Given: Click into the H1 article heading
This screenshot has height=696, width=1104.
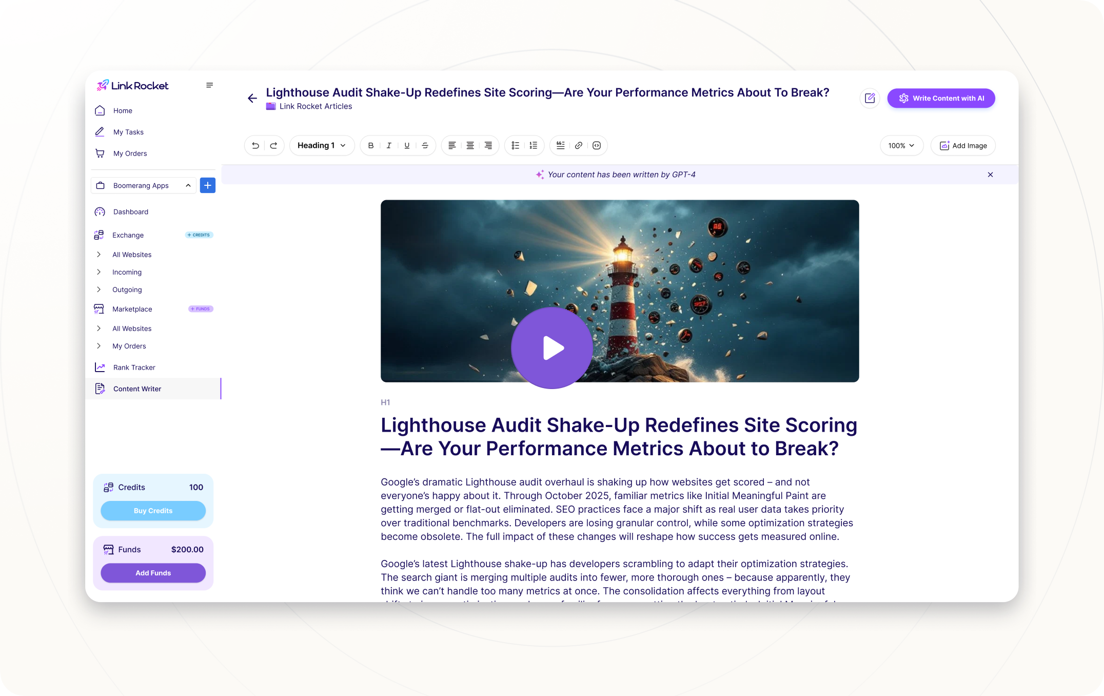Looking at the screenshot, I should point(619,437).
